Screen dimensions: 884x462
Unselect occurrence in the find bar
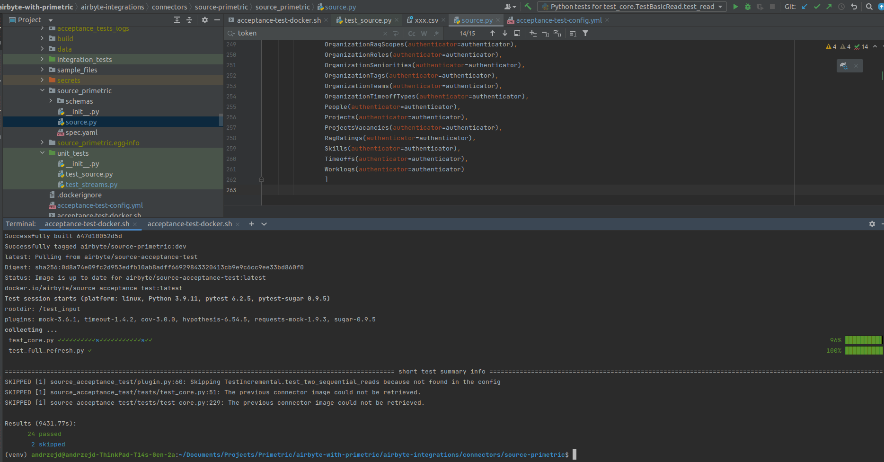[545, 34]
